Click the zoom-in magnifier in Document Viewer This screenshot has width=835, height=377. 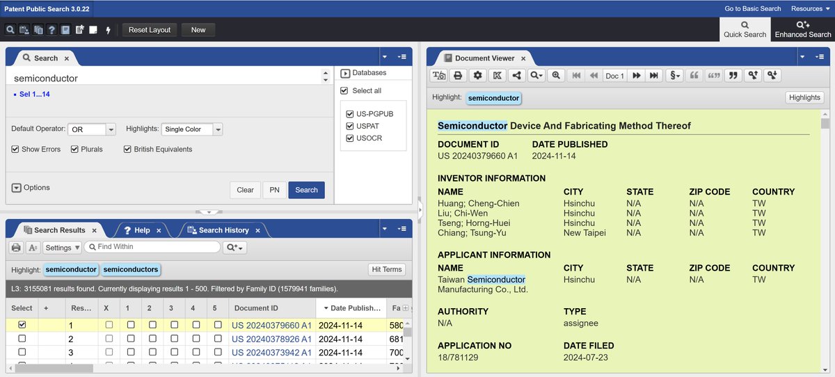pos(555,75)
